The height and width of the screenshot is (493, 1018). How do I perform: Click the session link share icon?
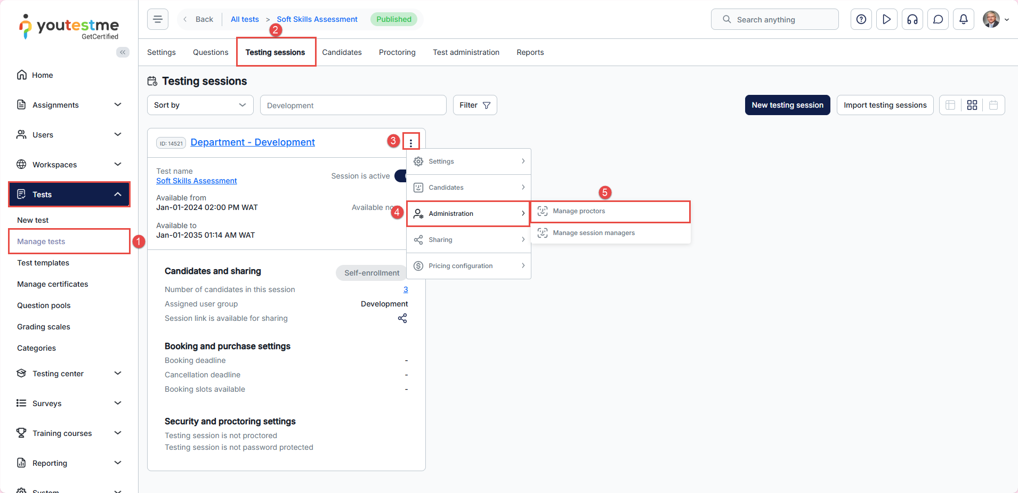(402, 318)
